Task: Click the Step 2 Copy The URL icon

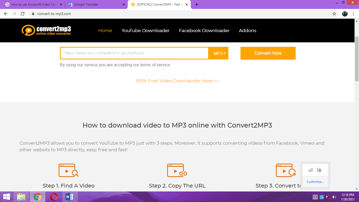Action: 177,170
